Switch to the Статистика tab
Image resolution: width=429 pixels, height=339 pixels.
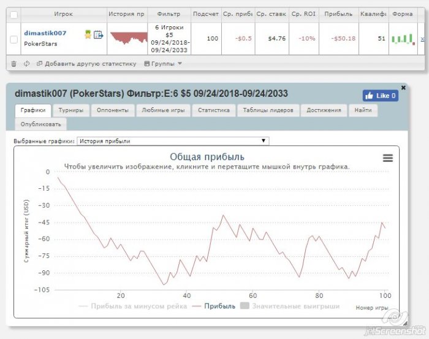pos(214,110)
